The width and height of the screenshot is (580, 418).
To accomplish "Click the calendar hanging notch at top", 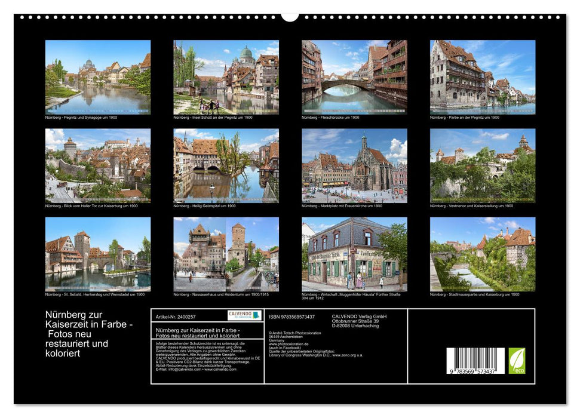I will (290, 17).
